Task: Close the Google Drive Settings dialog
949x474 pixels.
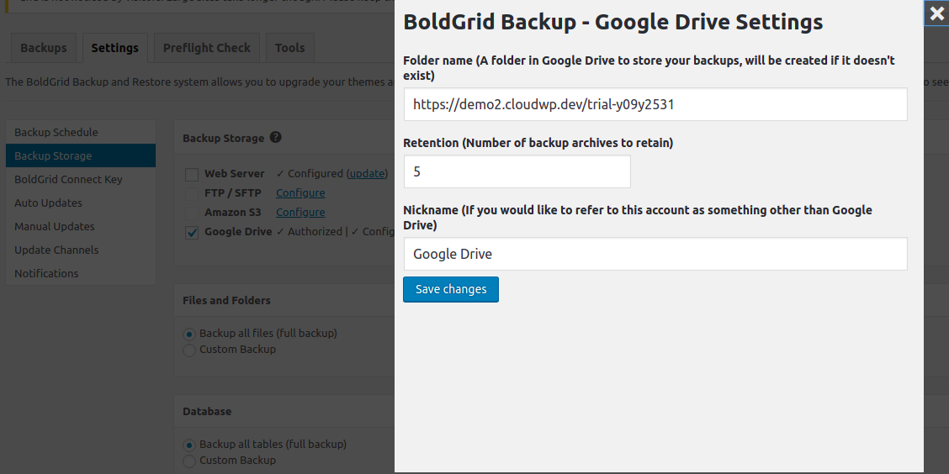Action: (x=936, y=13)
